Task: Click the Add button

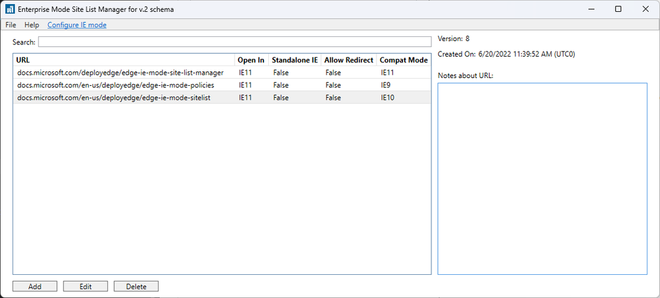Action: click(x=35, y=286)
